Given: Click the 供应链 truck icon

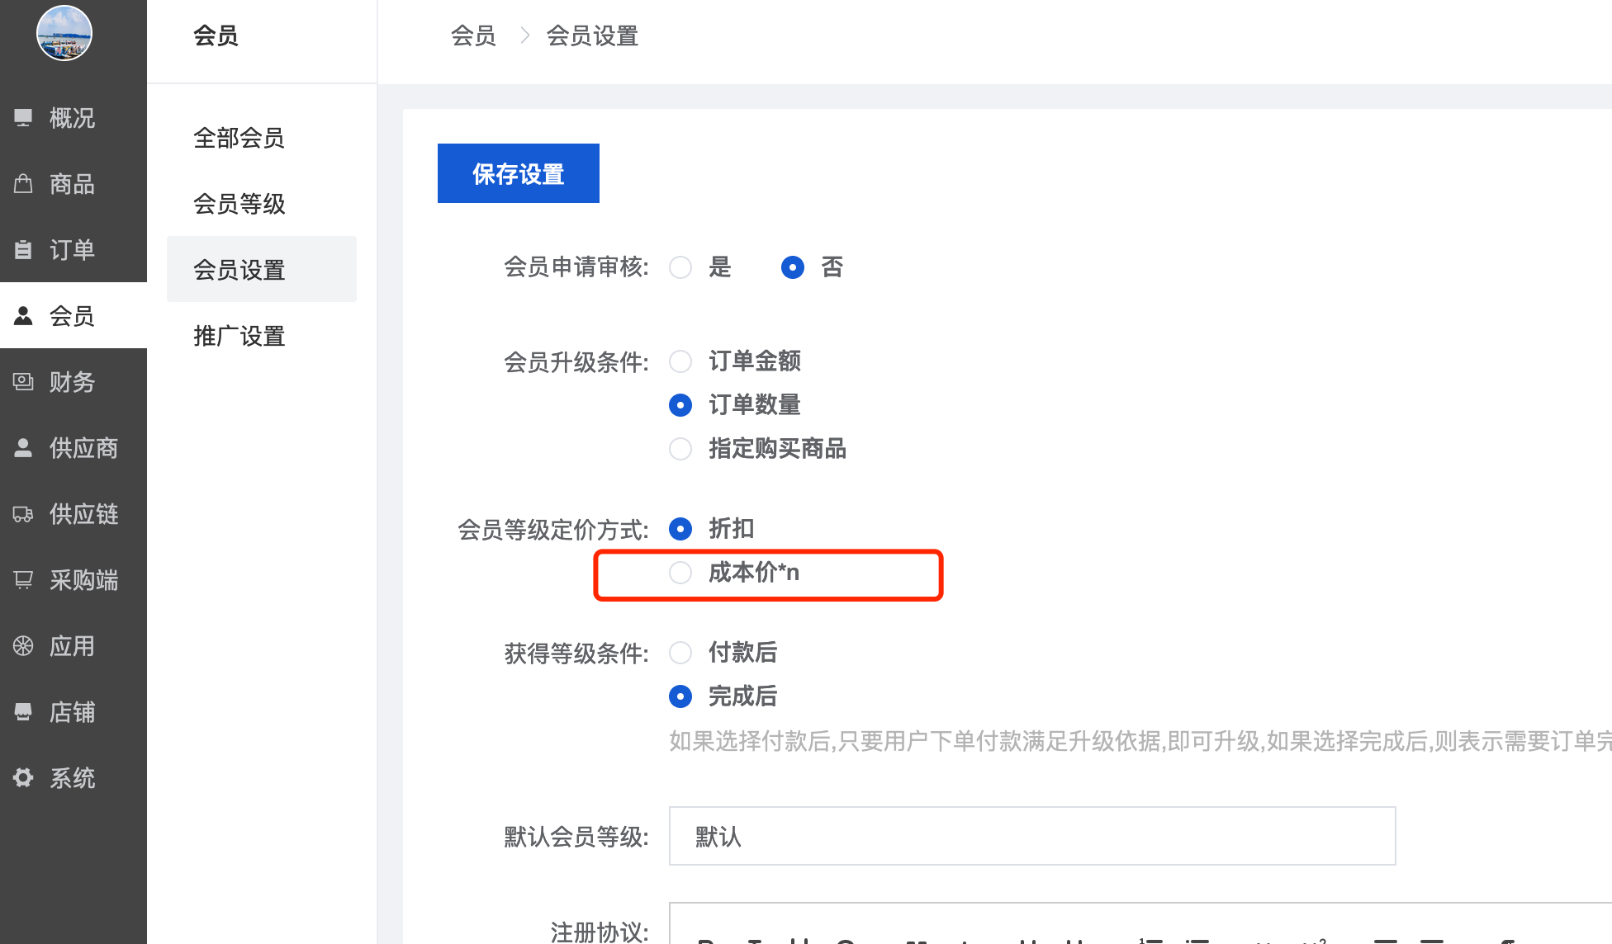Looking at the screenshot, I should (23, 514).
